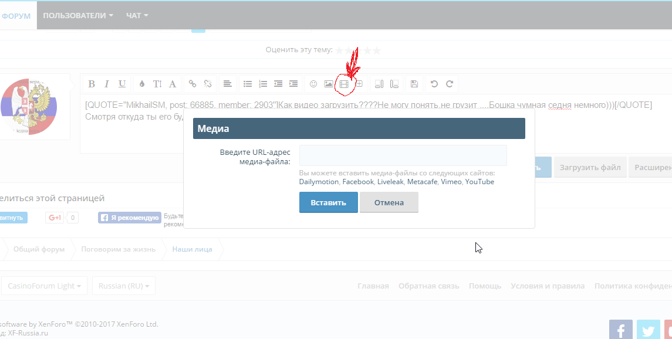
Task: Go to Наши лица breadcrumb
Action: (192, 249)
